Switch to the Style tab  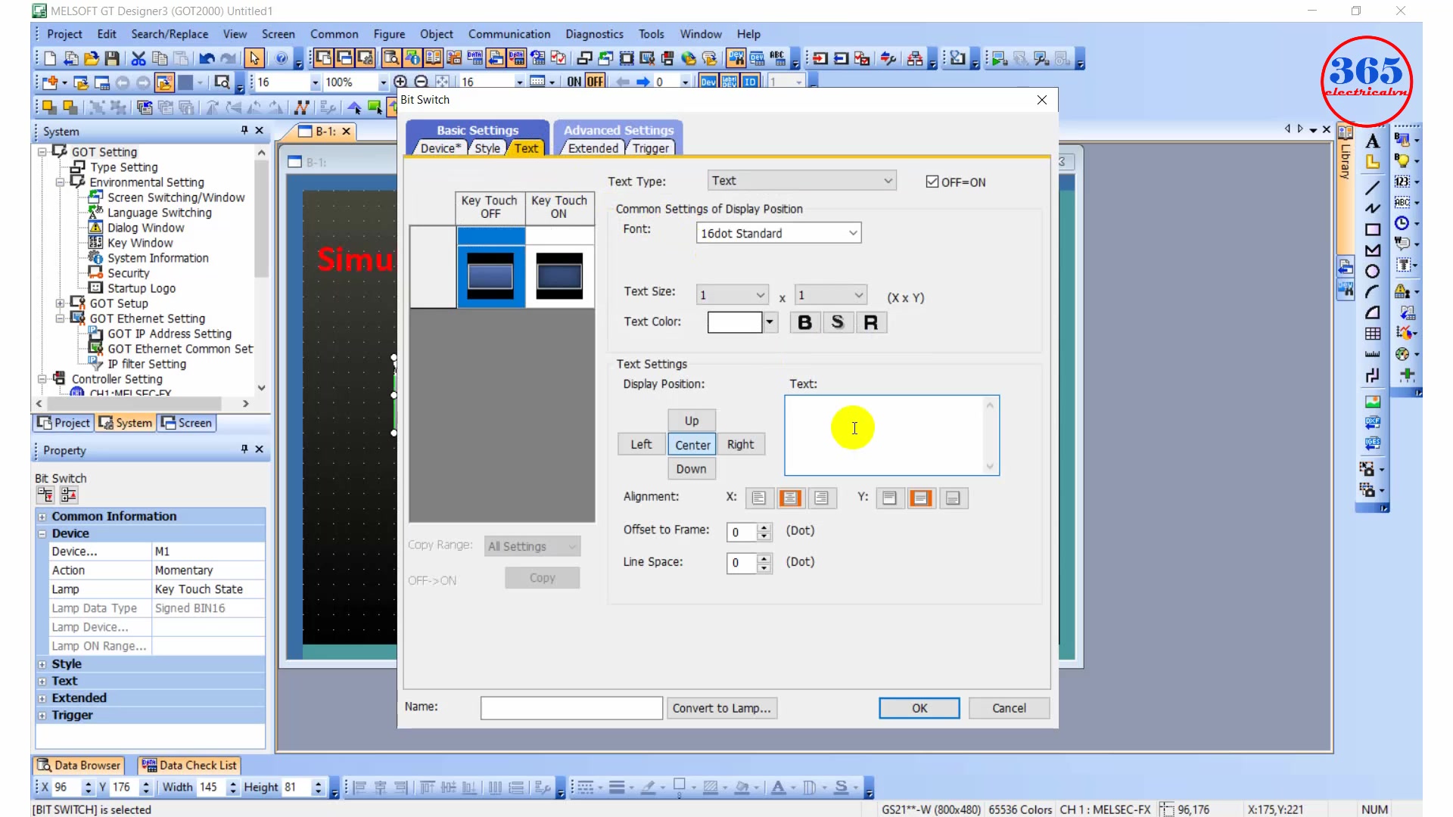487,148
